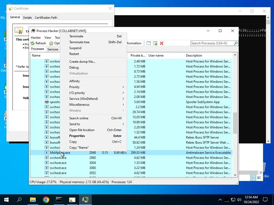274x205 pixels.
Task: Click console window scroll up arrow
Action: pyautogui.click(x=268, y=17)
